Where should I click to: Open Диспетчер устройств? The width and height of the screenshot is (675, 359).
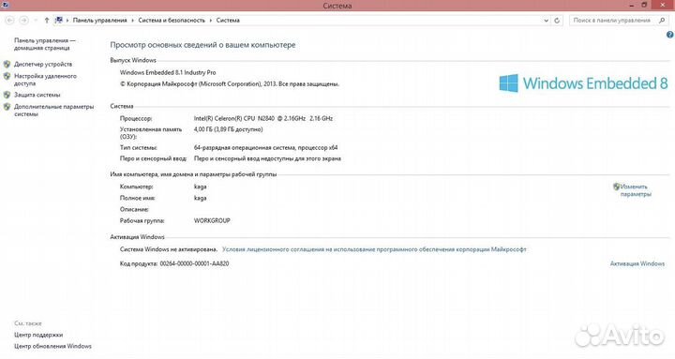[x=43, y=64]
